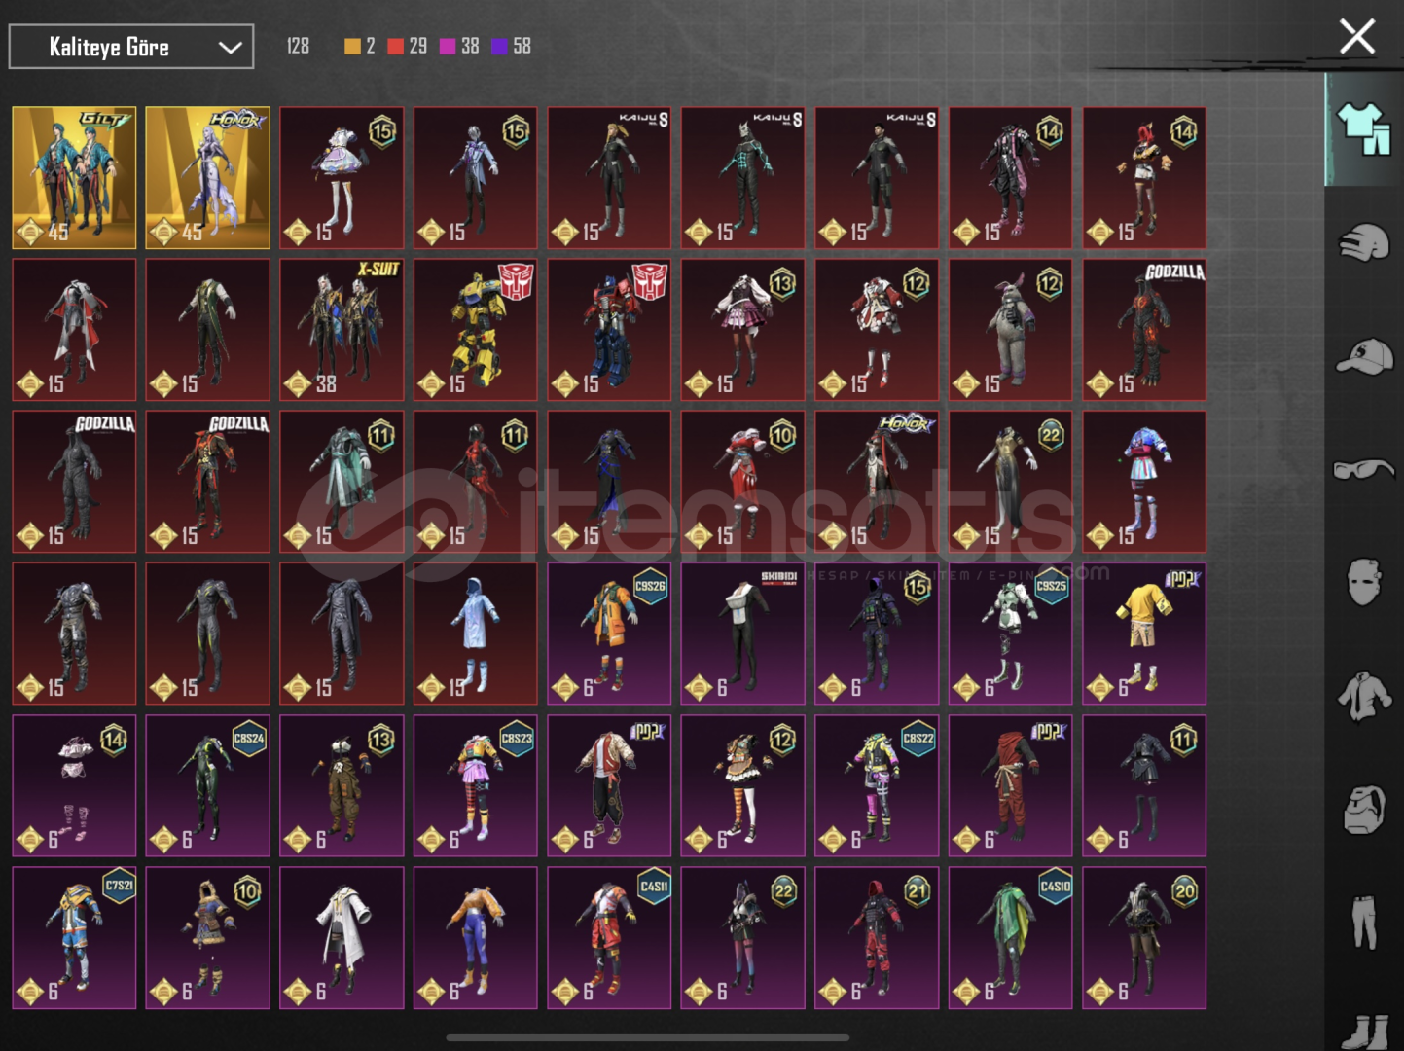
Task: Select the white long coat outfit
Action: pos(342,937)
